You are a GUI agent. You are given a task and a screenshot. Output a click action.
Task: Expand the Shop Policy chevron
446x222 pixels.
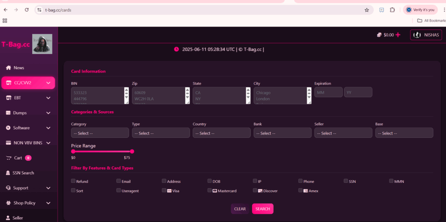[x=48, y=203]
